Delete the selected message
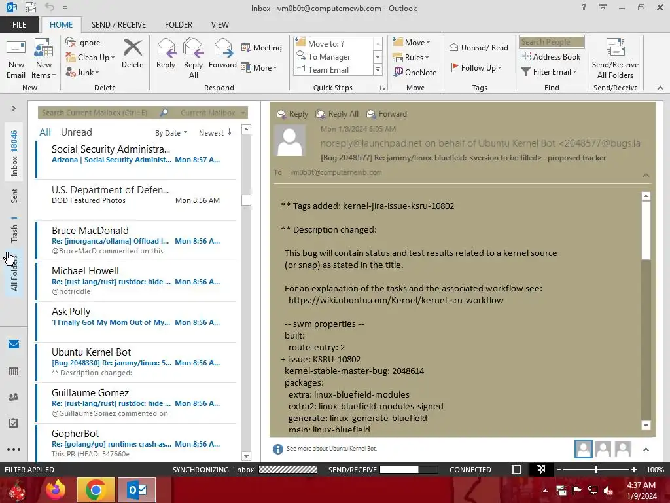 point(132,54)
